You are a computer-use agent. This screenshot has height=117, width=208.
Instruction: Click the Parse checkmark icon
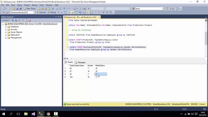[62, 12]
